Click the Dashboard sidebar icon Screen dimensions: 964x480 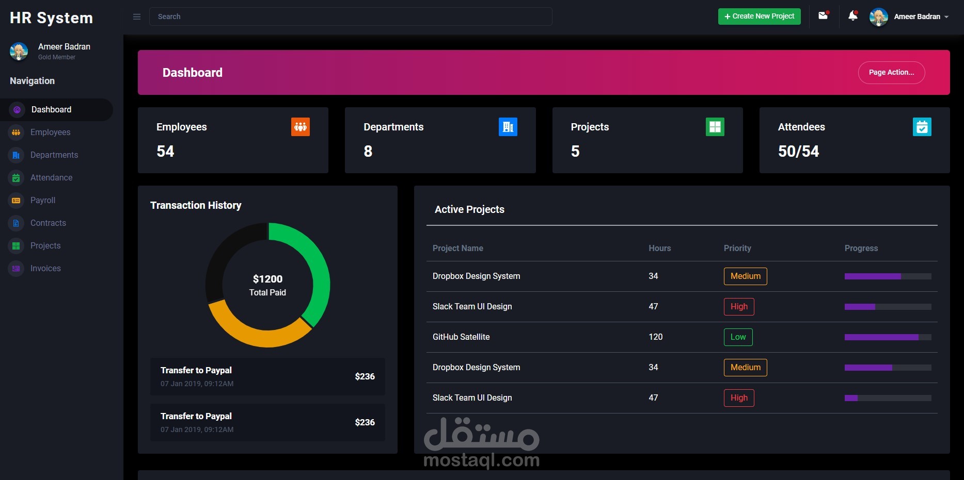17,110
